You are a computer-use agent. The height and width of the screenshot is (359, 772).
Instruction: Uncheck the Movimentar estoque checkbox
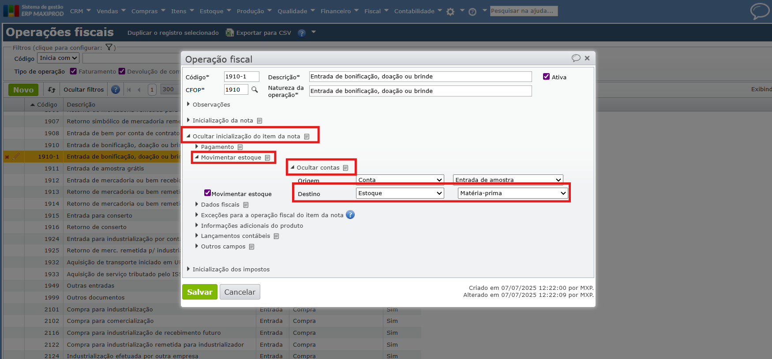207,193
